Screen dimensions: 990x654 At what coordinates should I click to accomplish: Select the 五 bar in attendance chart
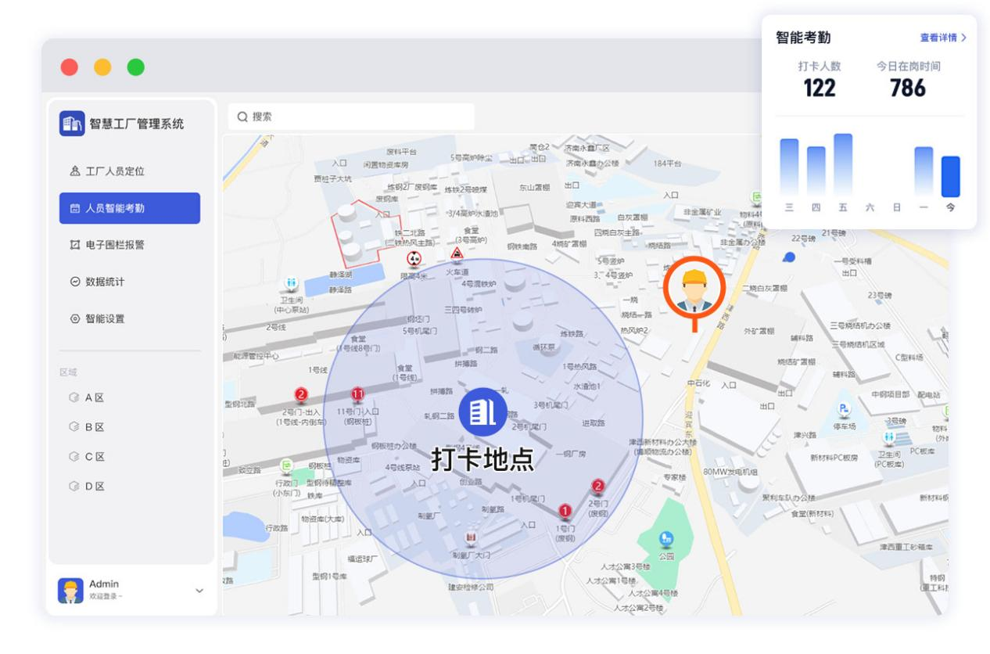point(843,165)
